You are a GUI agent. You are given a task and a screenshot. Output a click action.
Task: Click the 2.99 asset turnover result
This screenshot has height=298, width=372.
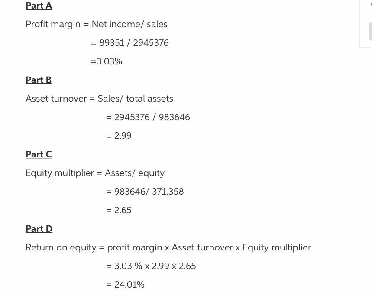tap(119, 136)
